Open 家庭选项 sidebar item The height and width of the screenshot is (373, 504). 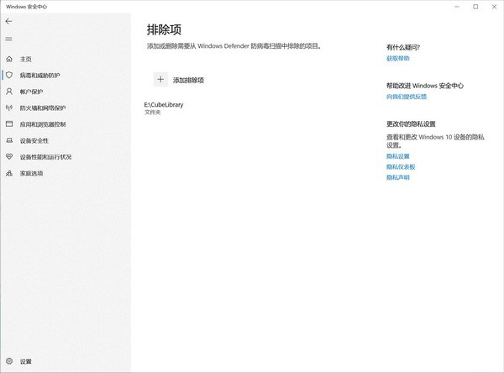pyautogui.click(x=32, y=173)
